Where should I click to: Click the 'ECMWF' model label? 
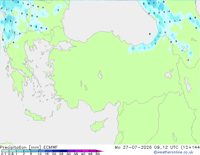pyautogui.click(x=51, y=147)
